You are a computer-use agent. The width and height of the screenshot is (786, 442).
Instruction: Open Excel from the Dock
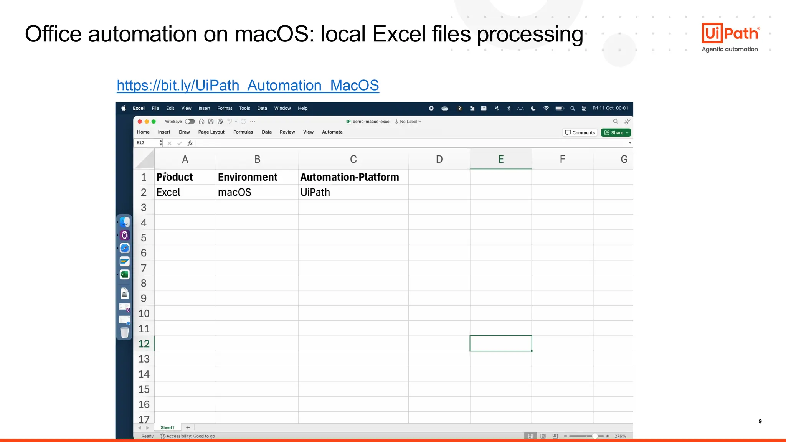point(124,275)
